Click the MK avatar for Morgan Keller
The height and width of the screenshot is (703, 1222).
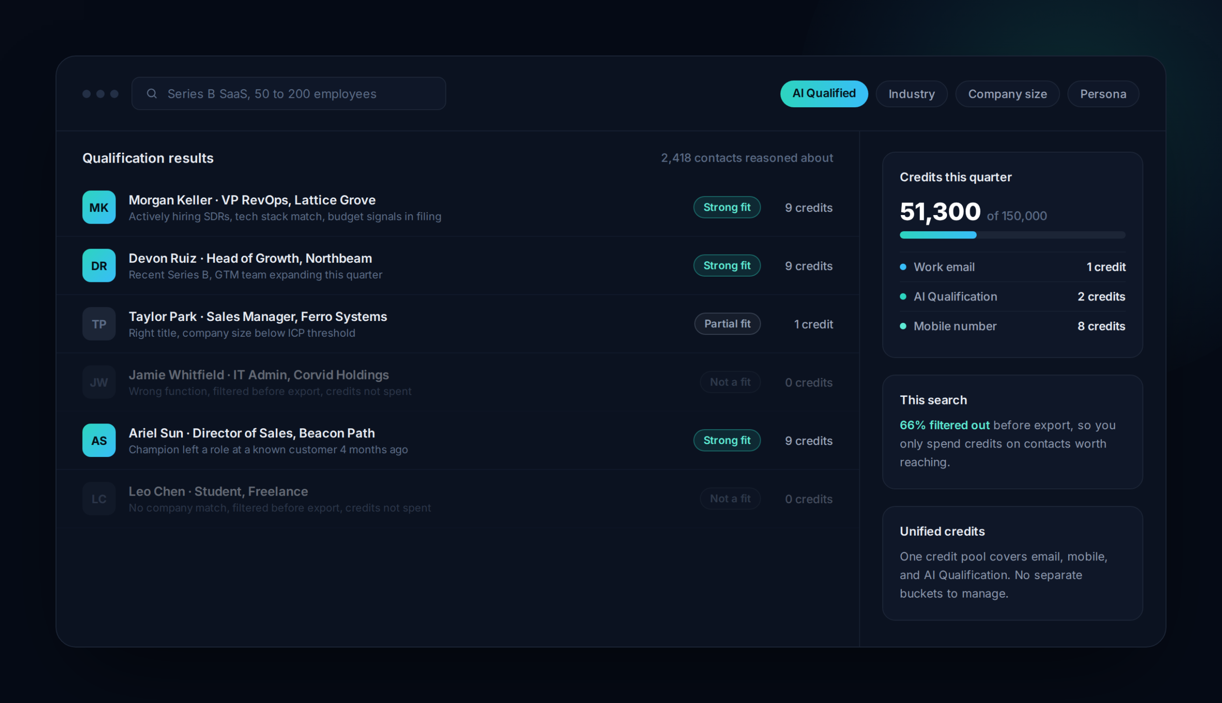click(99, 207)
